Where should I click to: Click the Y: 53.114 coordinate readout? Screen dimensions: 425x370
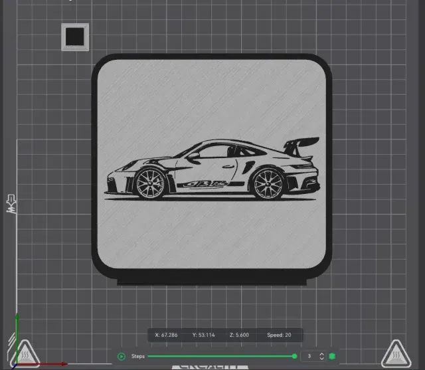(x=204, y=335)
